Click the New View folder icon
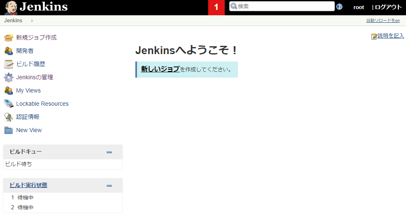 9,130
